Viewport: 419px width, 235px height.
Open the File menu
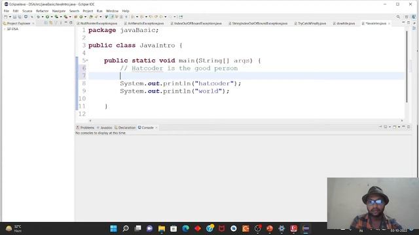click(6, 11)
